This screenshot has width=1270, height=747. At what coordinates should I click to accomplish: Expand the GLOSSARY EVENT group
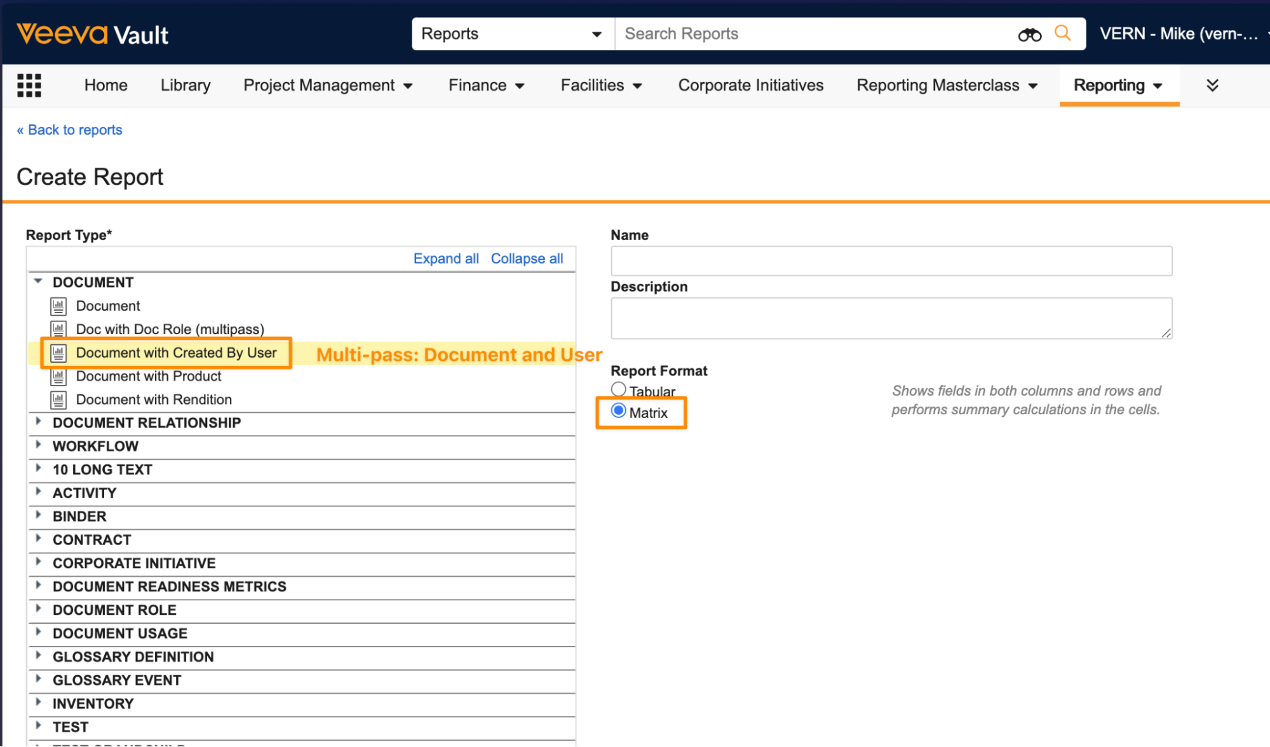38,679
